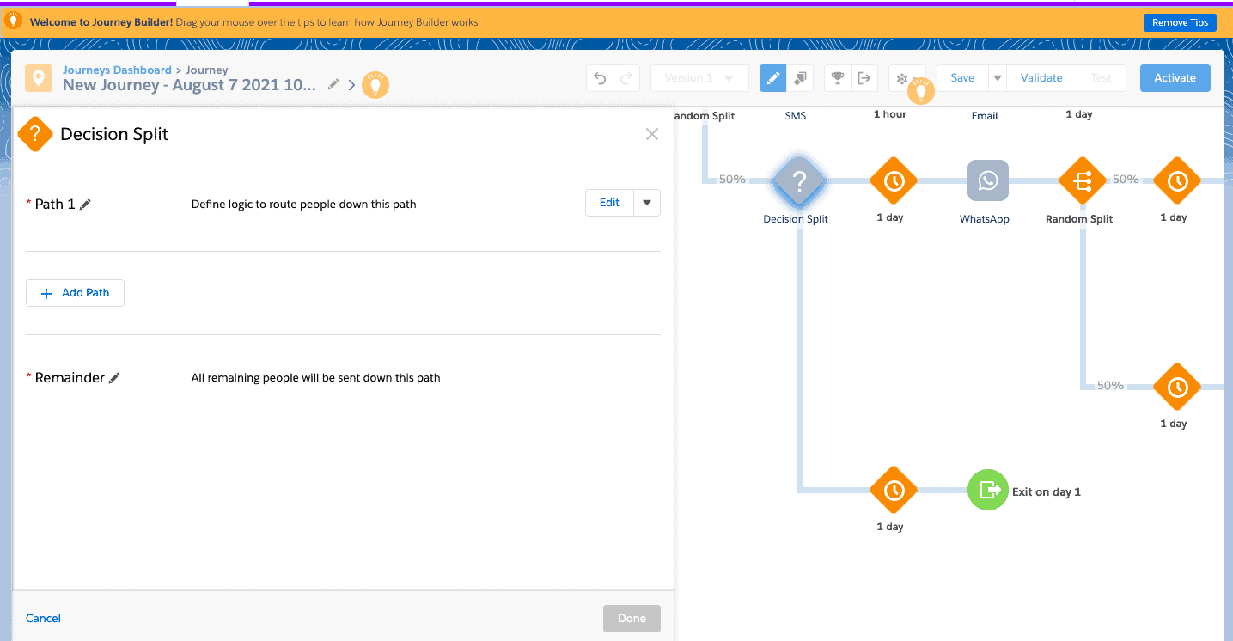Screen dimensions: 1233x641
Task: Open dropdown arrow next to Edit
Action: pos(647,203)
